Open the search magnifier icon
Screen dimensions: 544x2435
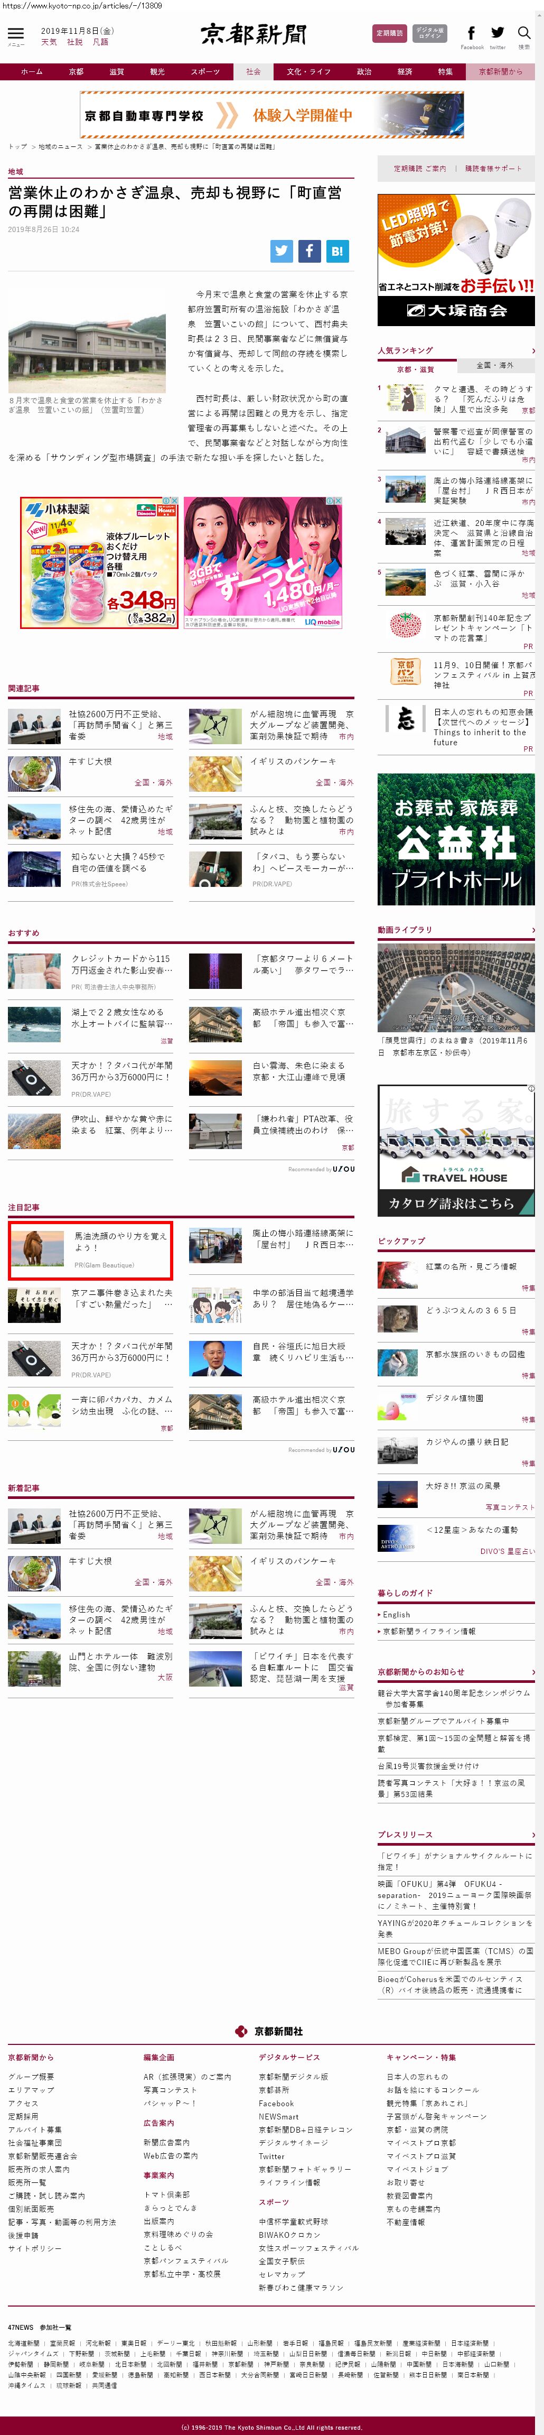point(523,34)
